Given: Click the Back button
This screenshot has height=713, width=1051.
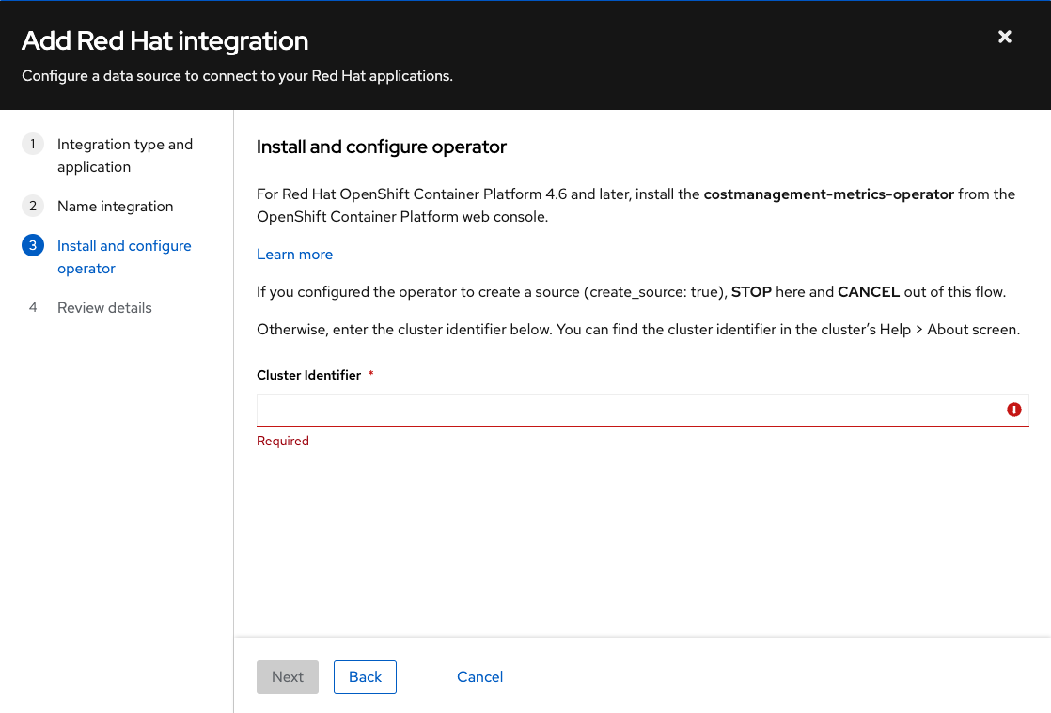Looking at the screenshot, I should pyautogui.click(x=366, y=677).
